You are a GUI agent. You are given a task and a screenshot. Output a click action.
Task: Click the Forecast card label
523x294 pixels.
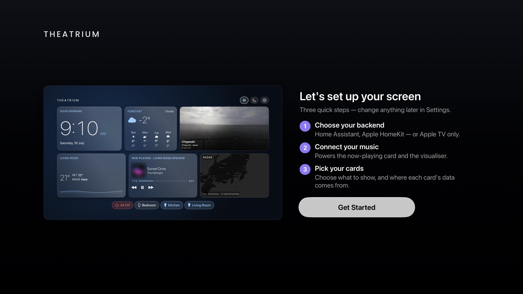pyautogui.click(x=135, y=111)
